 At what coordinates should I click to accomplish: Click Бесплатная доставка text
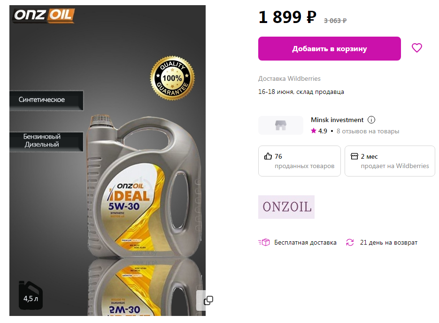click(x=305, y=242)
